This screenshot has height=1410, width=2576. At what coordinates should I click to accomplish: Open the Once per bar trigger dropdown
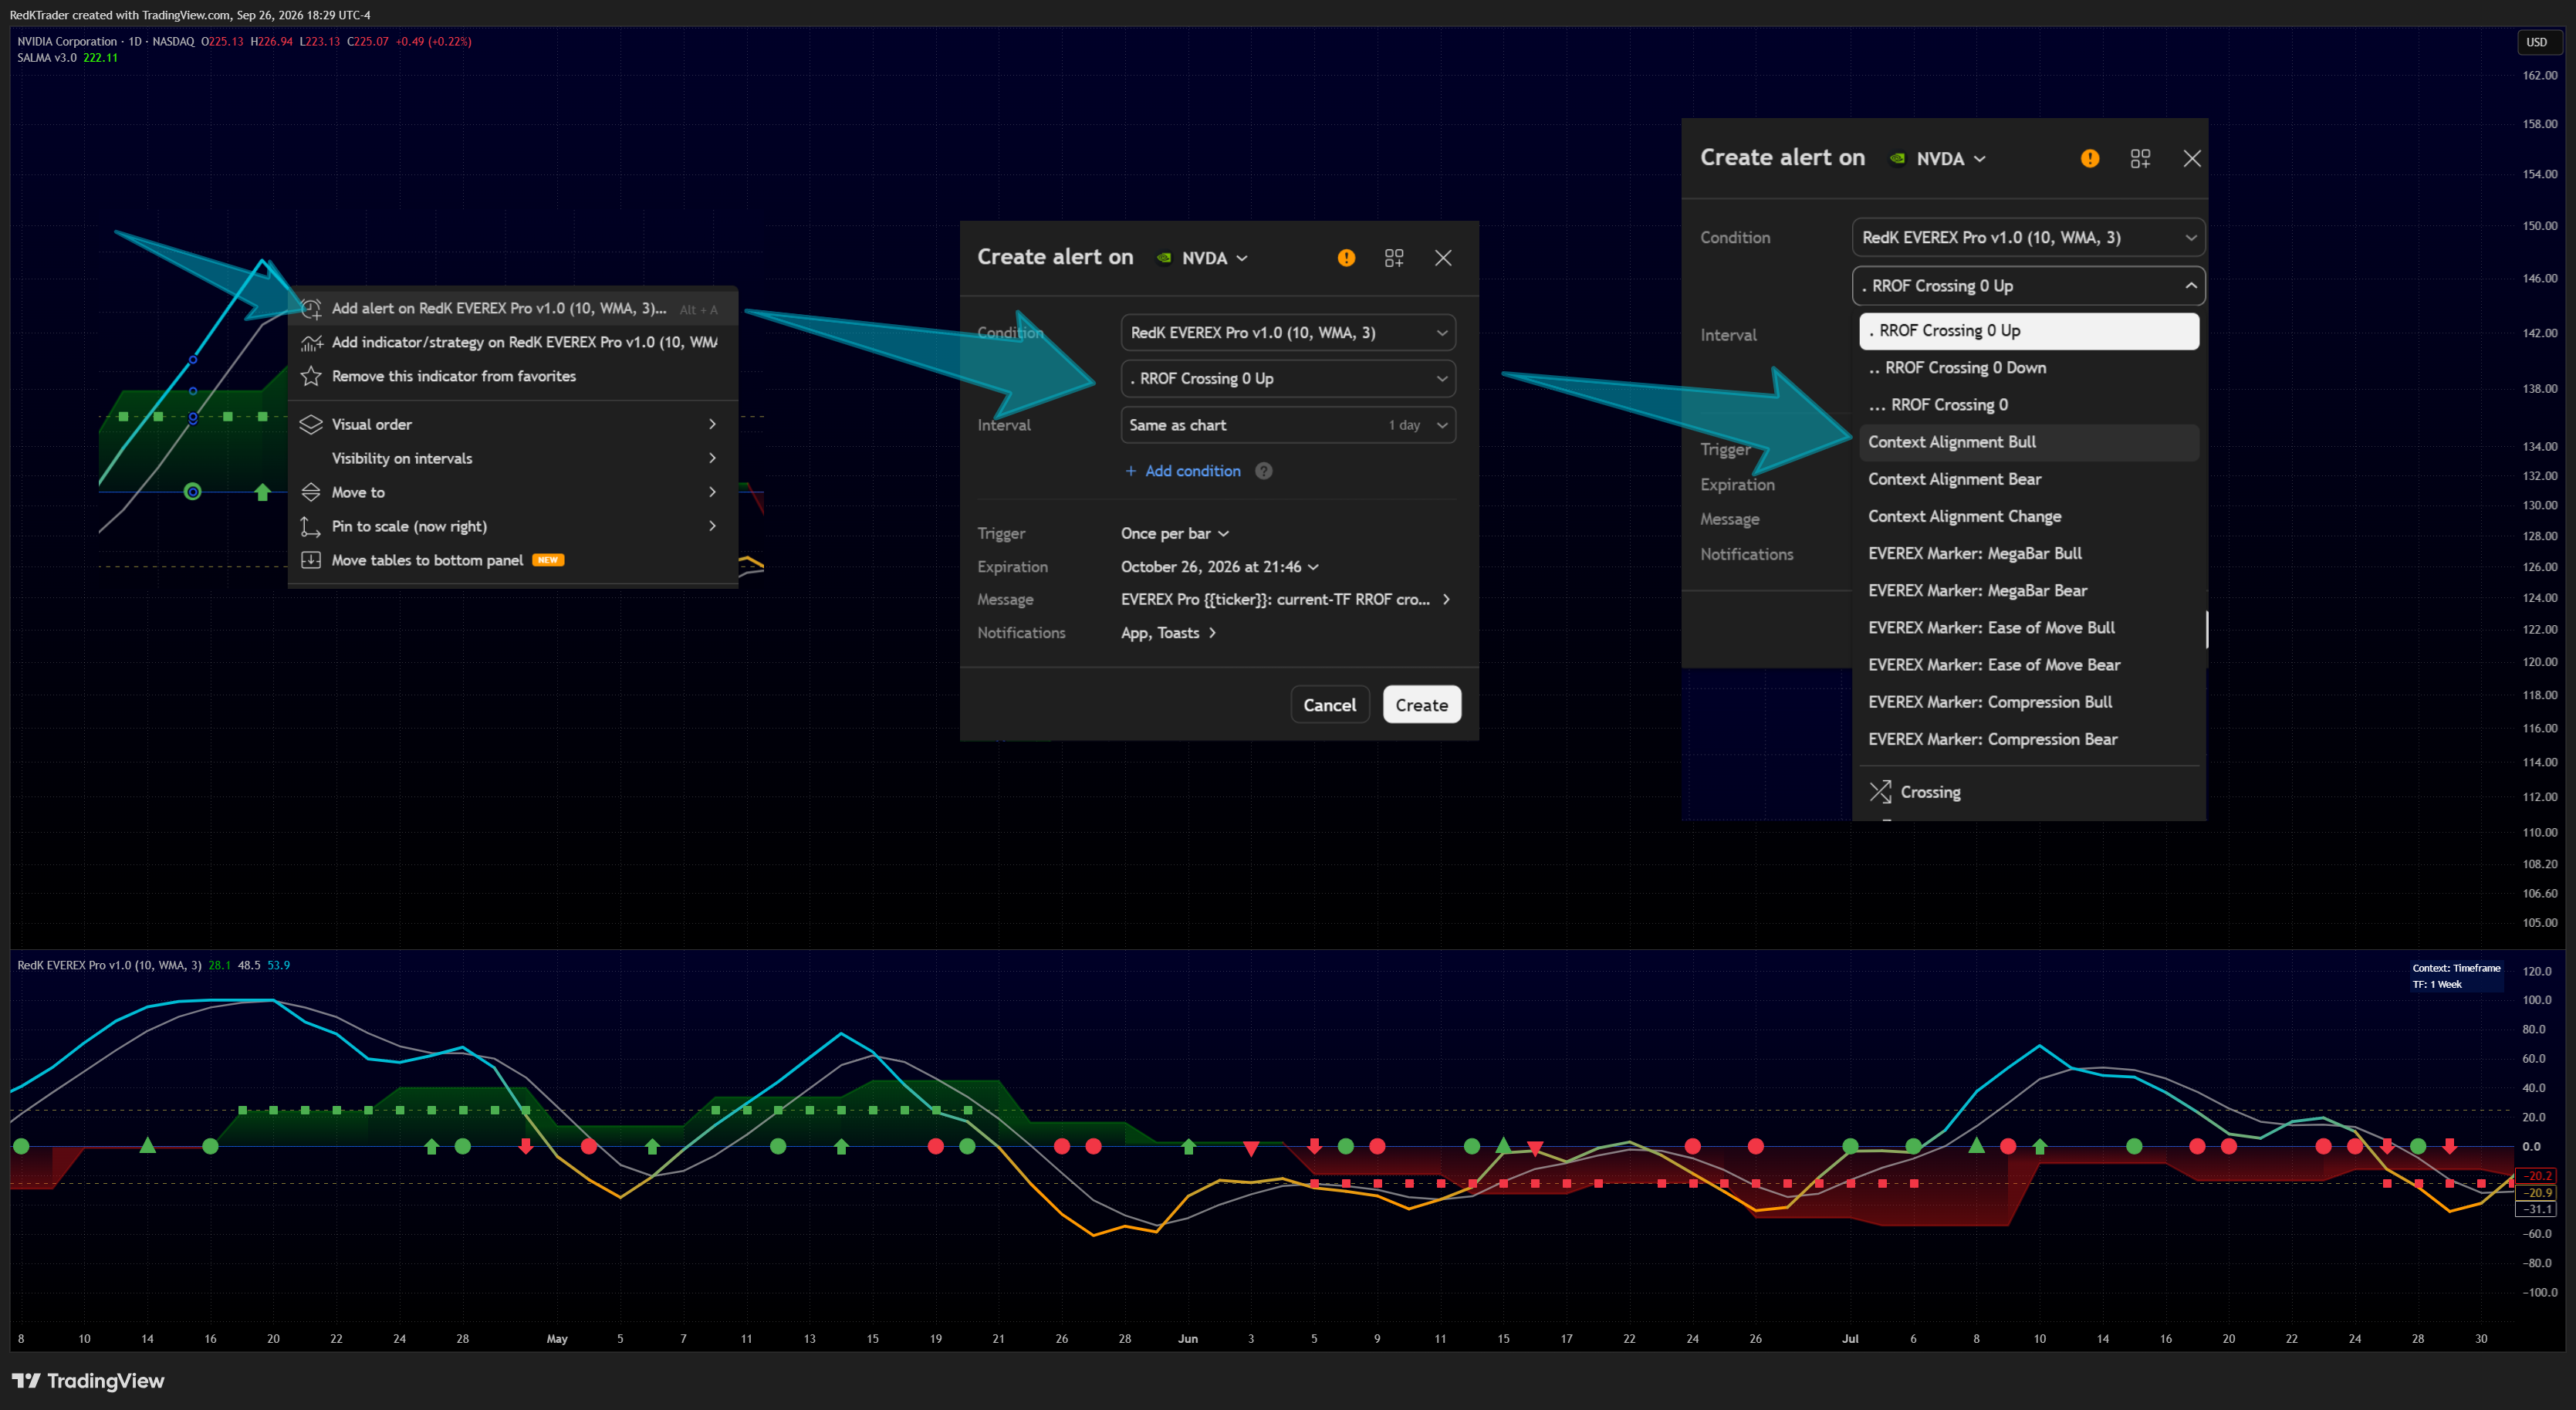tap(1175, 534)
